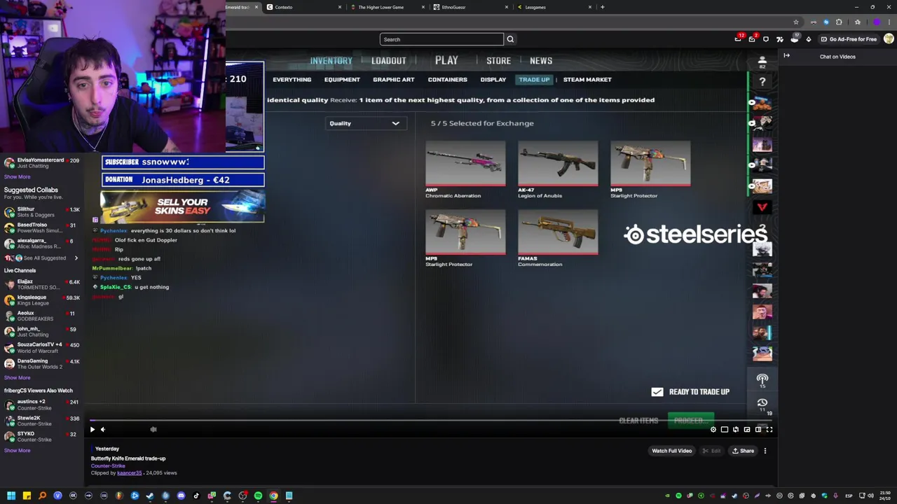Select the CONTAINERS inventory filter
Screen dimensions: 897x504
pyautogui.click(x=447, y=80)
